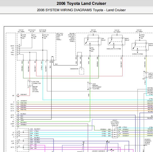The height and width of the screenshot is (152, 153).
Task: Click the RED/GRN wire label at pin 12
Action: [24, 103]
